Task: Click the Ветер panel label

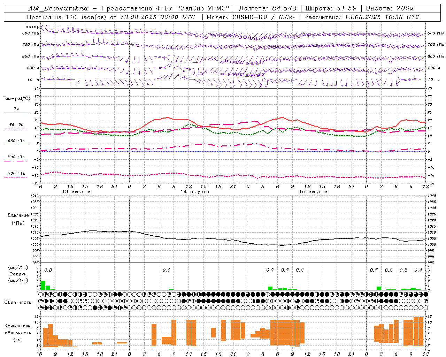Action: (x=32, y=26)
